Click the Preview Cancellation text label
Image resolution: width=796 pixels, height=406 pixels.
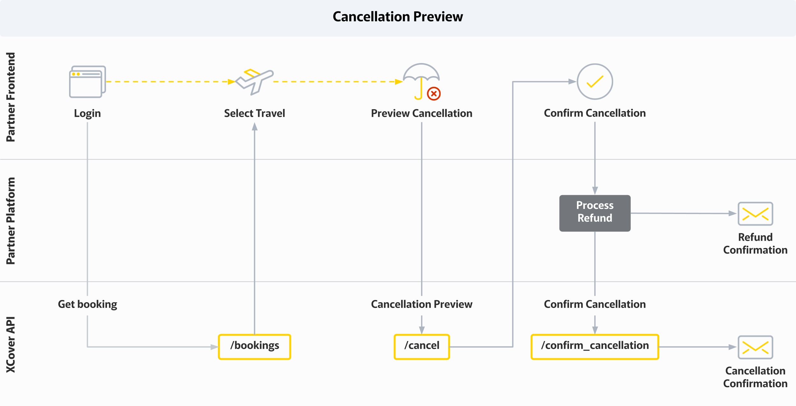click(x=422, y=113)
